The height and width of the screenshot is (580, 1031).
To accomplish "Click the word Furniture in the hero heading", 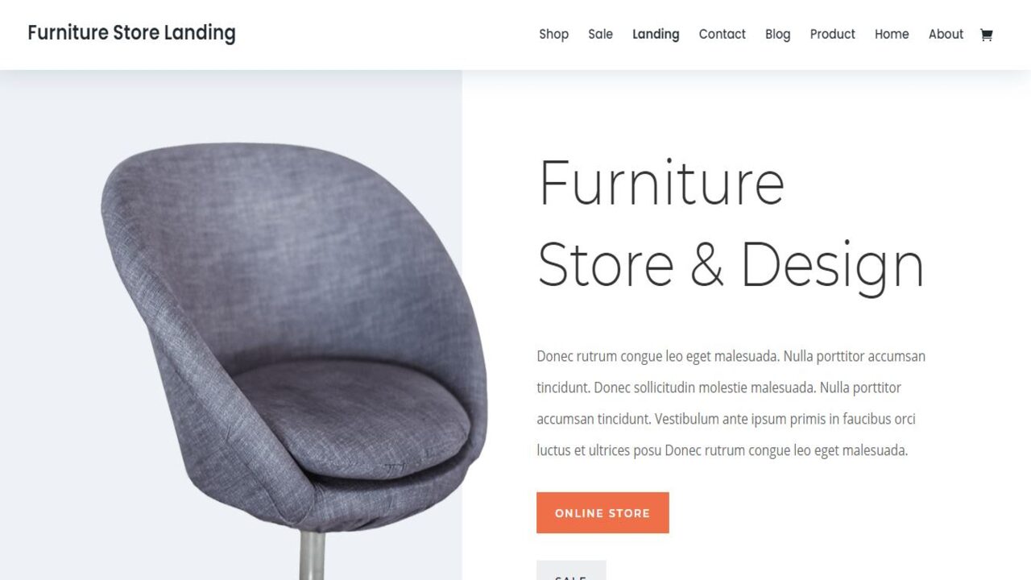I will [661, 183].
